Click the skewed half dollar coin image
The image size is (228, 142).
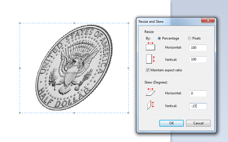tap(74, 68)
